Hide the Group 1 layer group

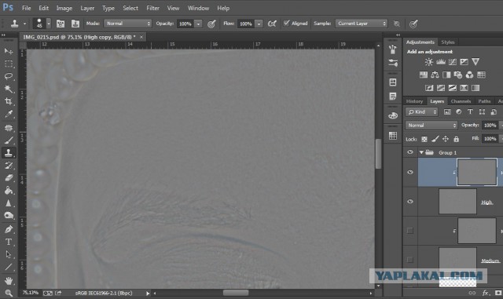click(410, 152)
